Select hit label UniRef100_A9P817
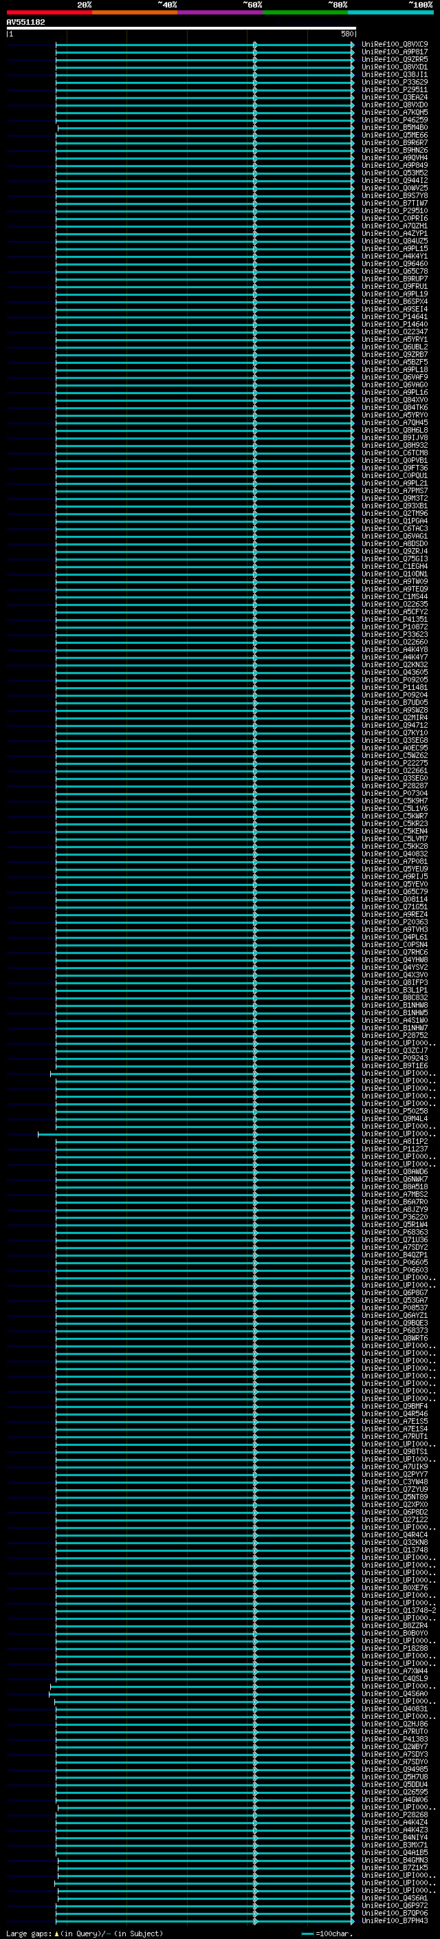This screenshot has height=1939, width=440. click(x=394, y=52)
